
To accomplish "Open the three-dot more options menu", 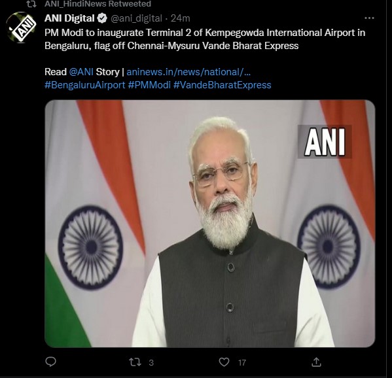I will click(369, 18).
